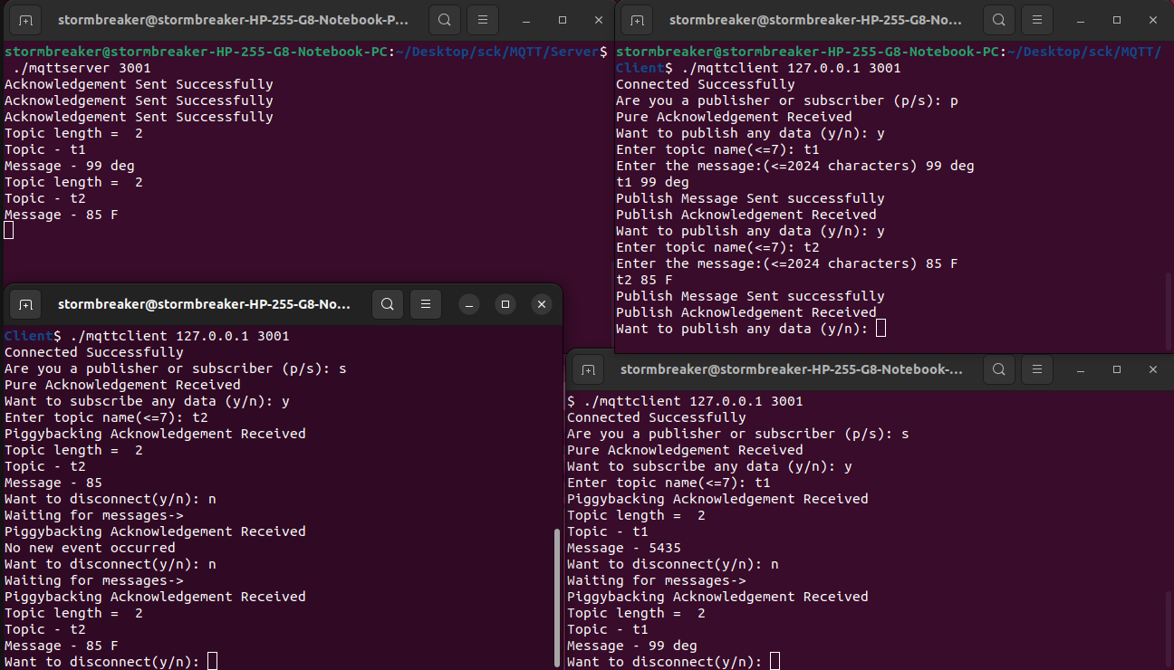The height and width of the screenshot is (670, 1174).
Task: Maximize the mqttserver terminal window
Action: [563, 19]
